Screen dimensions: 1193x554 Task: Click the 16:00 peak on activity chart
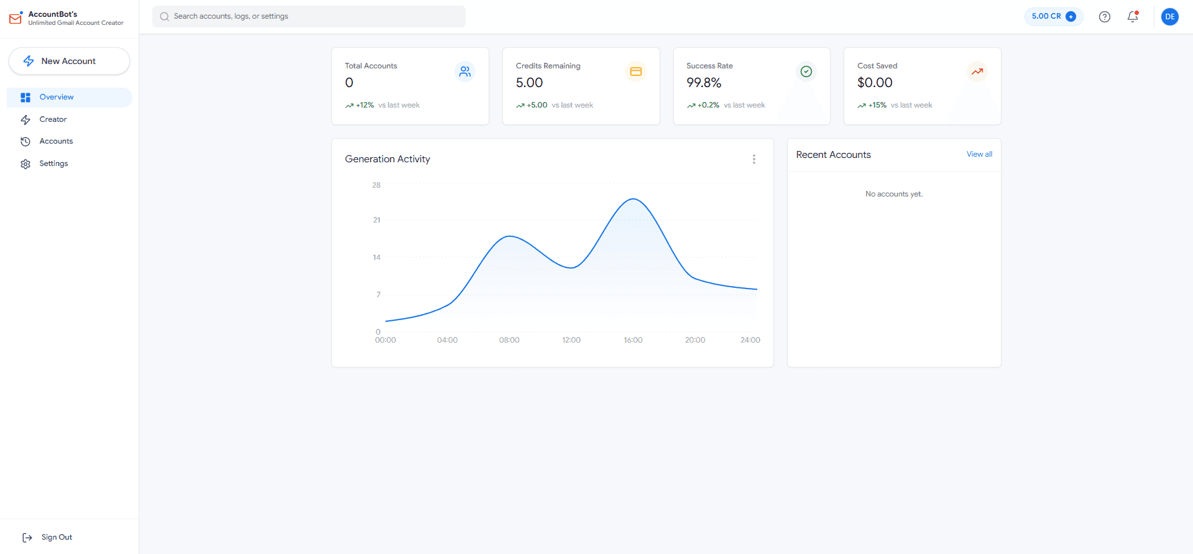click(x=633, y=200)
